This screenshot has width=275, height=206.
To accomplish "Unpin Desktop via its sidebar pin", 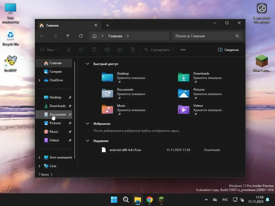I will point(70,97).
